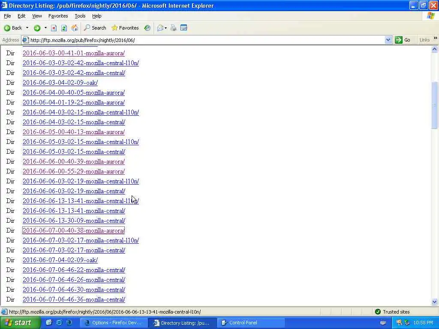Launch Internet Explorer from Quick Launch
The image size is (439, 329).
click(x=59, y=323)
